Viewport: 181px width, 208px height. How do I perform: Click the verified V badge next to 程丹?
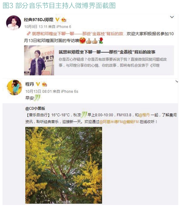coord(38,84)
